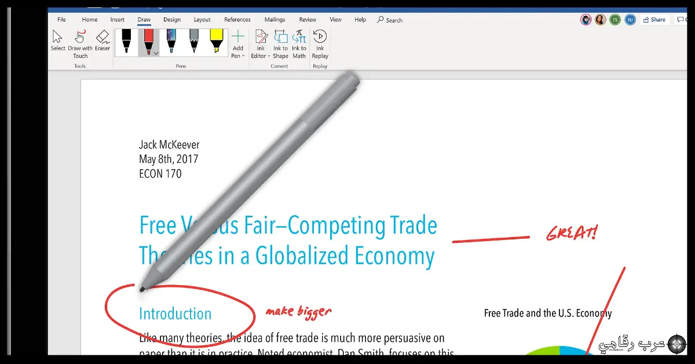The image size is (695, 364).
Task: Switch to the Design tab
Action: [x=172, y=20]
